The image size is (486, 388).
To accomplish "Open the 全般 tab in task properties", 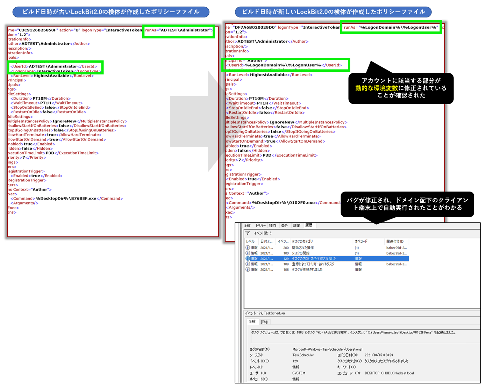I will click(247, 226).
